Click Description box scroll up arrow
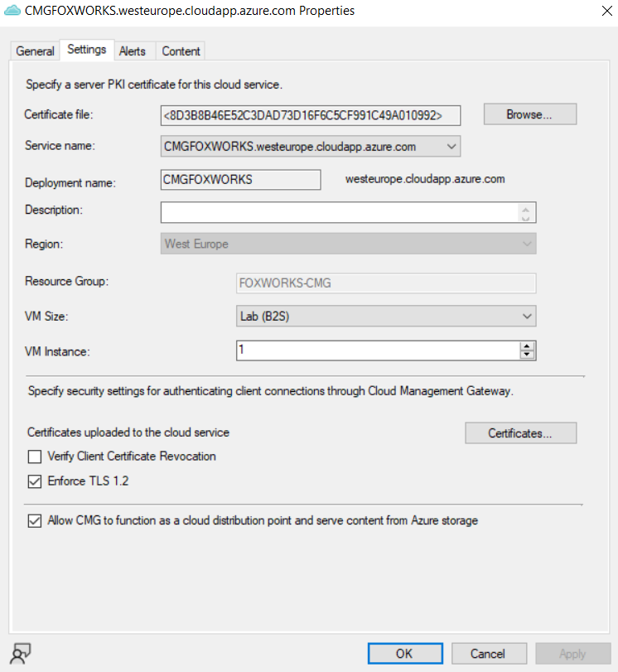Screen dimensions: 618x672 526,209
